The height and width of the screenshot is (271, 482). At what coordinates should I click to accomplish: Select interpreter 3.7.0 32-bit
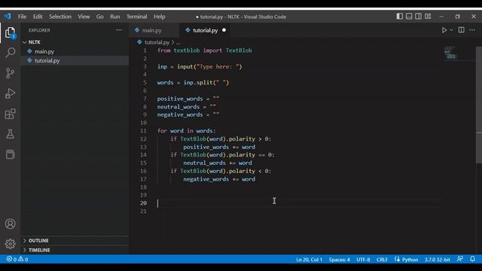click(x=437, y=260)
